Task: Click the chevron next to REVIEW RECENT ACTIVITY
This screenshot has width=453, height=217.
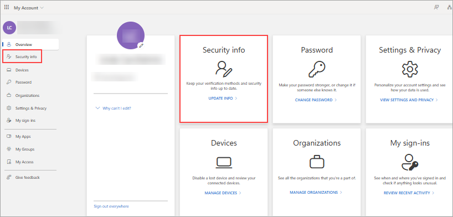Action: tap(433, 193)
